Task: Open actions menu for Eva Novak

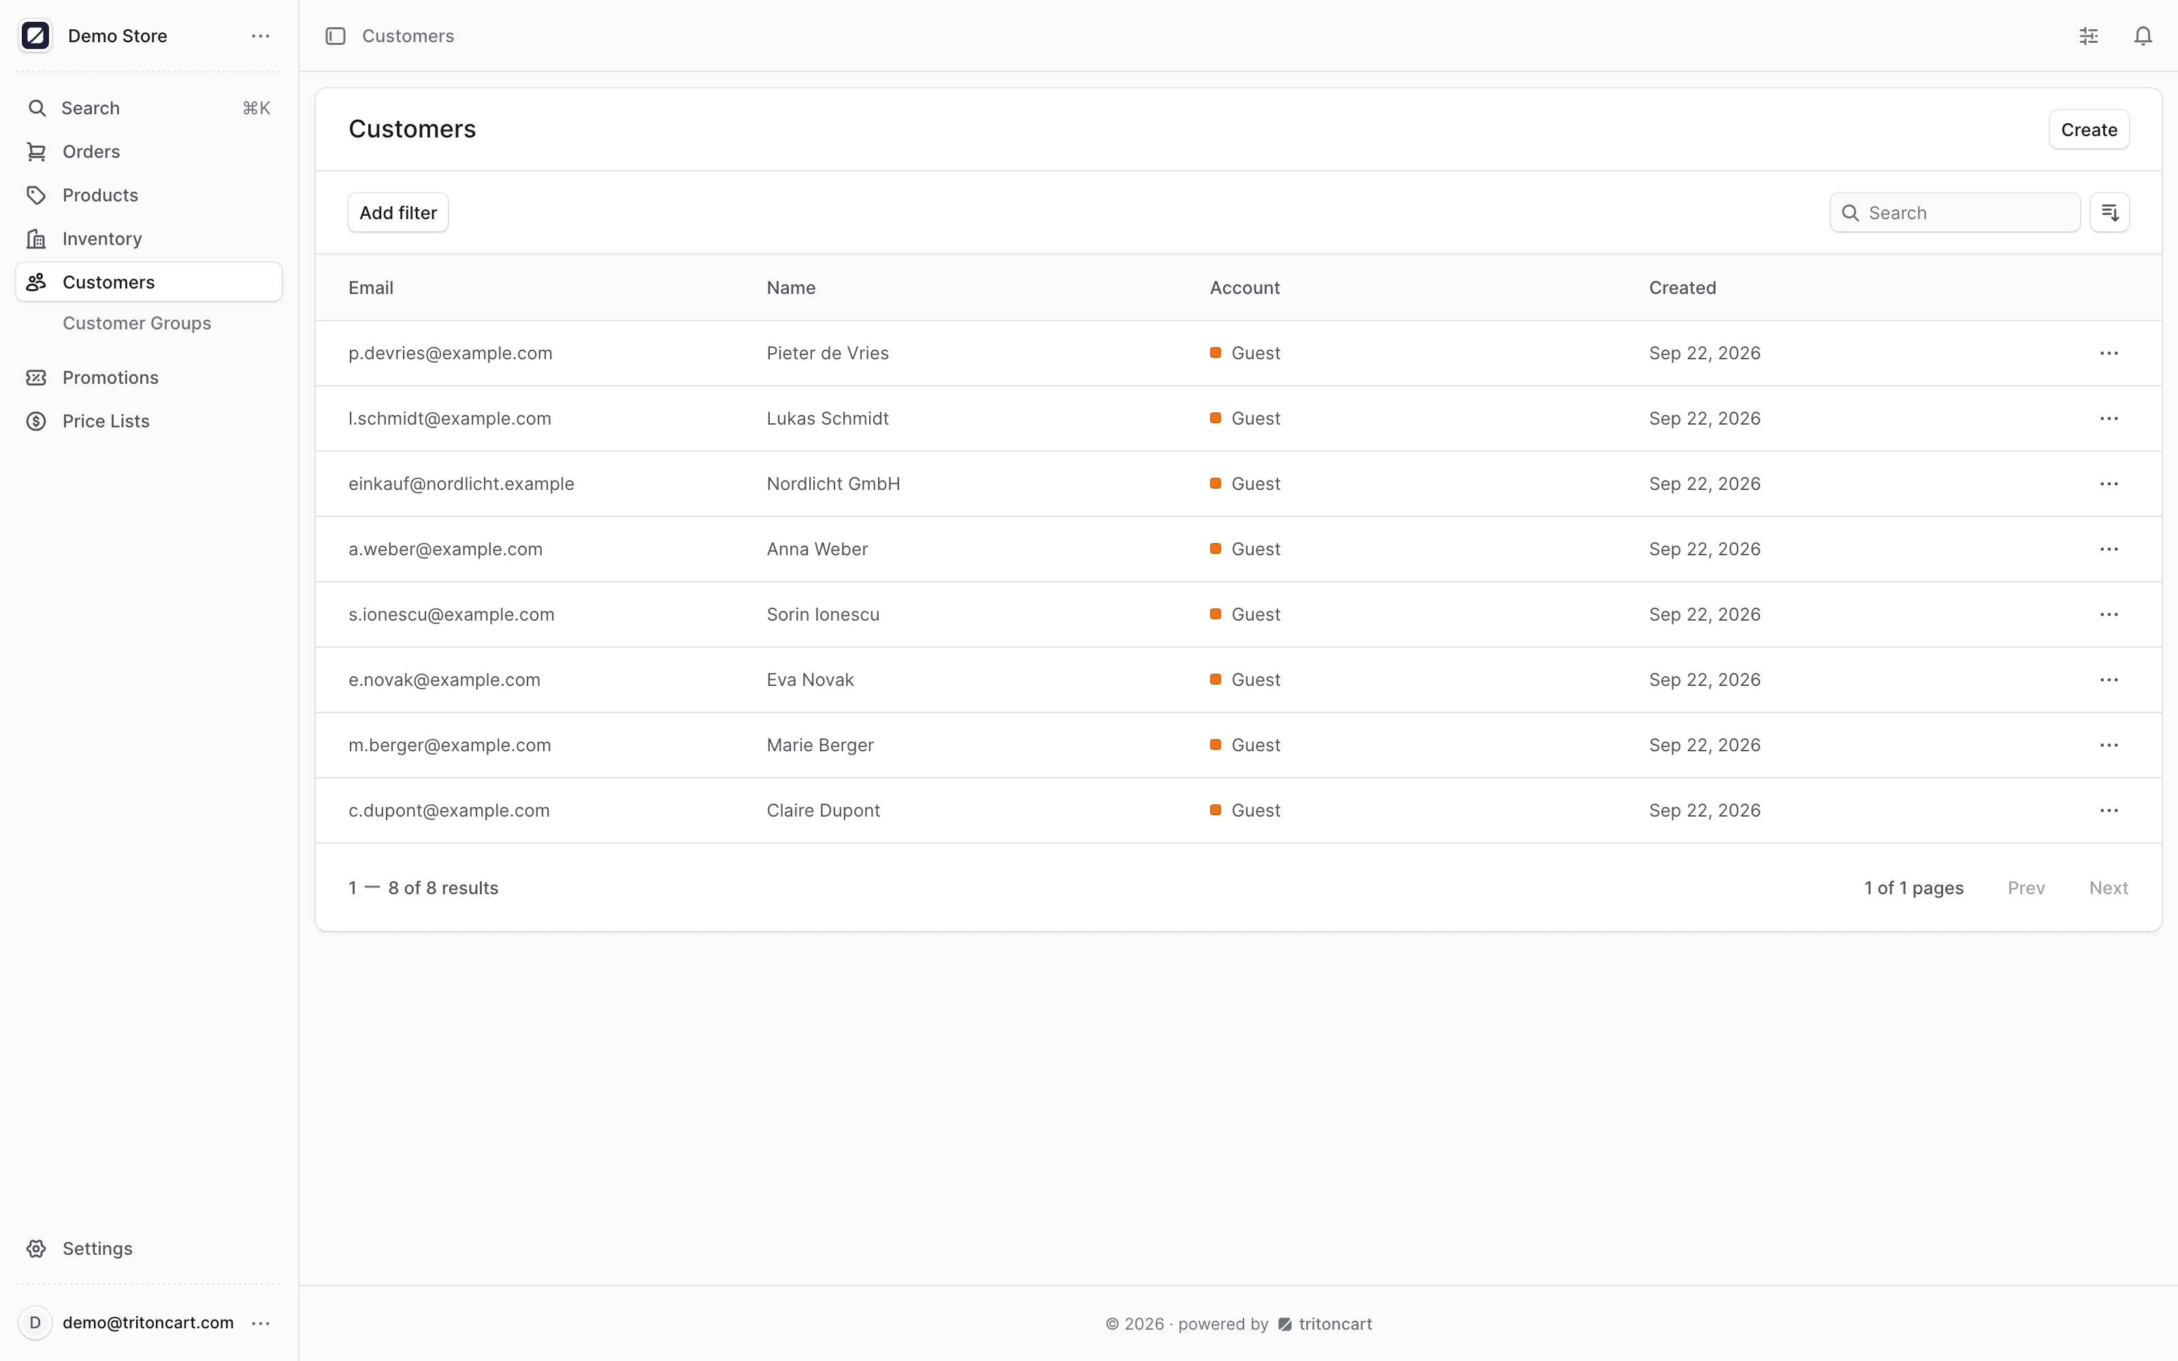Action: coord(2109,680)
